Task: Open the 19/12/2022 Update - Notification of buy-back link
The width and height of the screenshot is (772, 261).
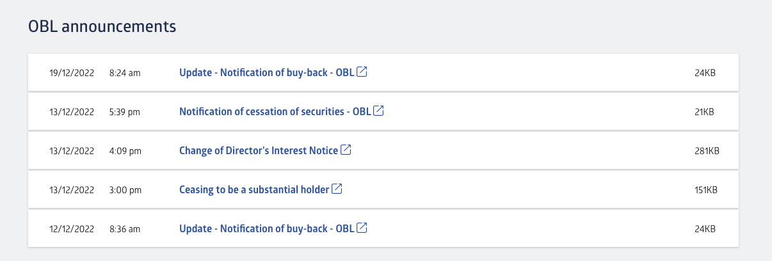Action: pyautogui.click(x=266, y=72)
